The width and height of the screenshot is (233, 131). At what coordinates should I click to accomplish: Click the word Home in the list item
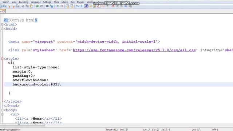pyautogui.click(x=37, y=119)
